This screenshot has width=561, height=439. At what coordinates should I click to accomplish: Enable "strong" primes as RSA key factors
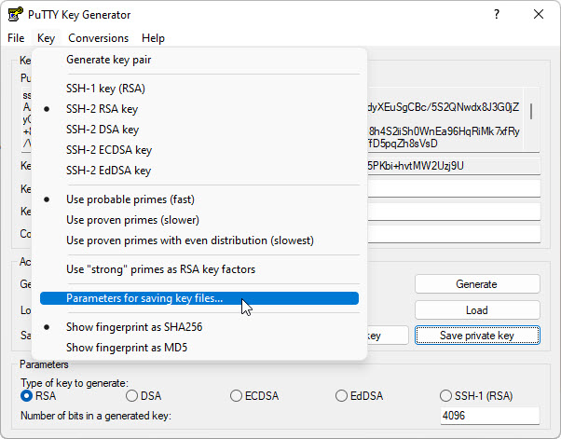click(160, 269)
